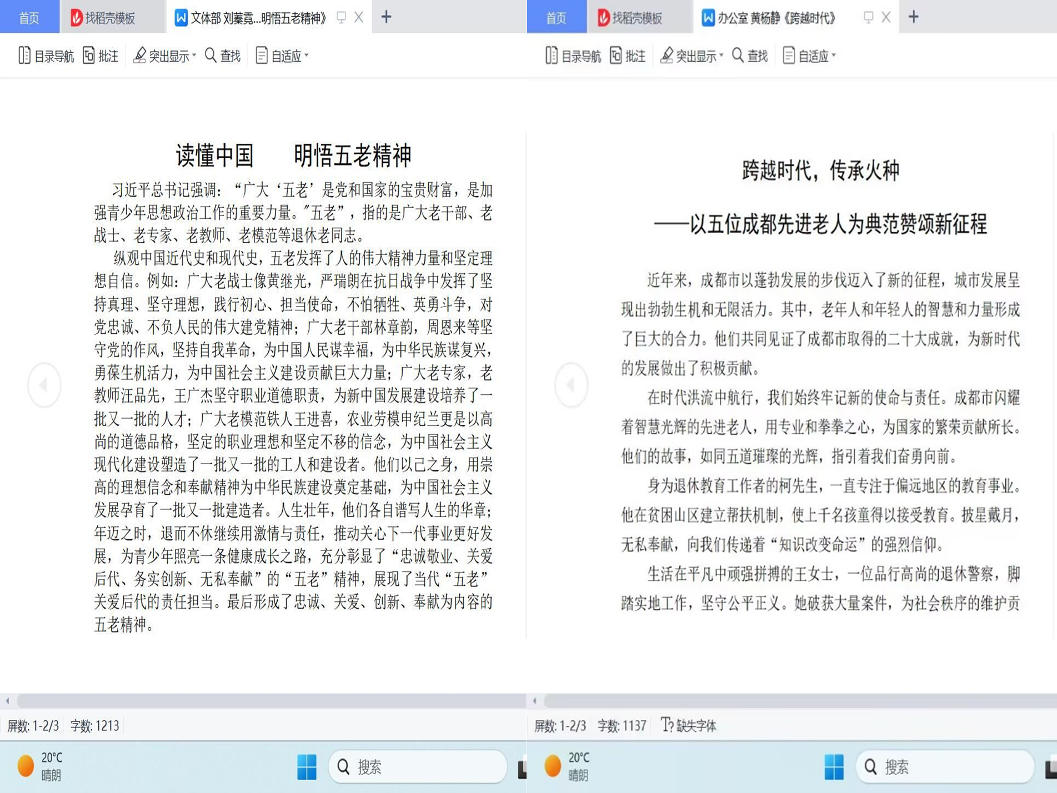1057x793 pixels.
Task: Switch to 首页 tab in the right window
Action: [x=556, y=18]
